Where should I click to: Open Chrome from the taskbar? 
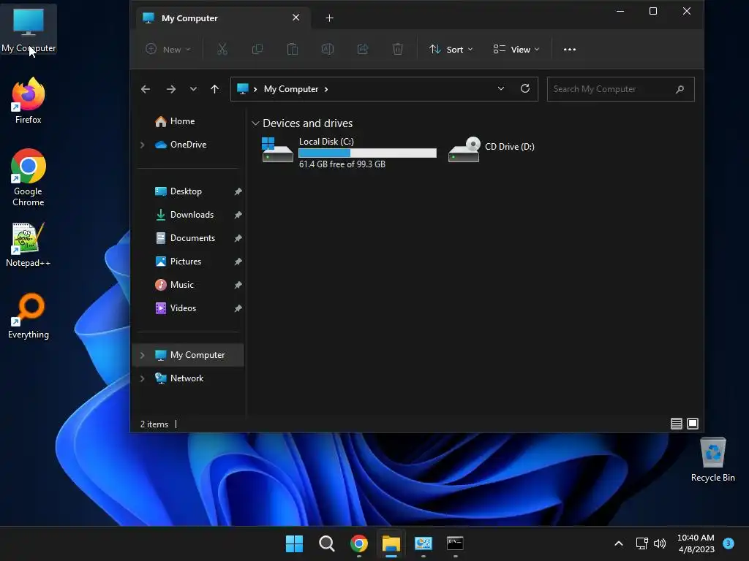[x=358, y=543]
